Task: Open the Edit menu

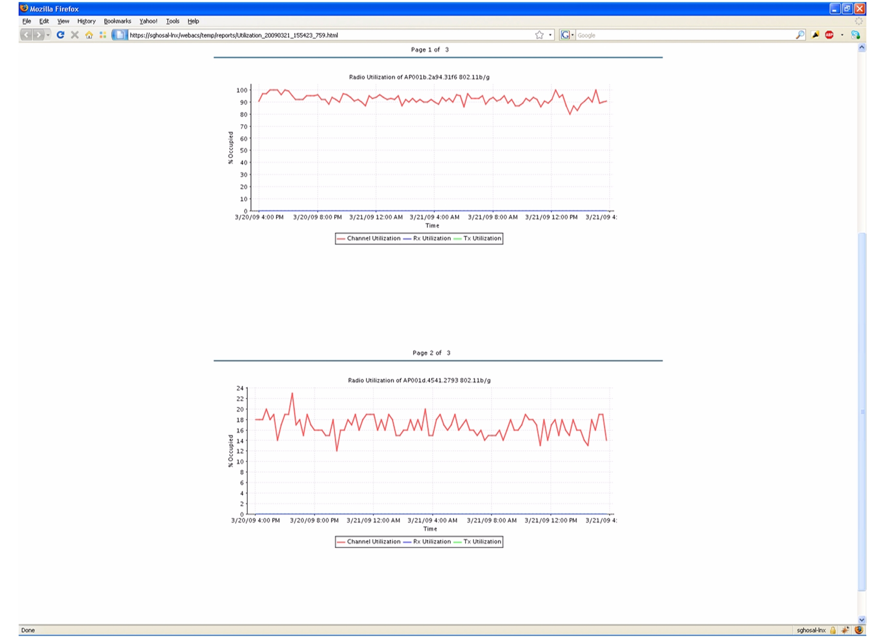Action: point(44,21)
